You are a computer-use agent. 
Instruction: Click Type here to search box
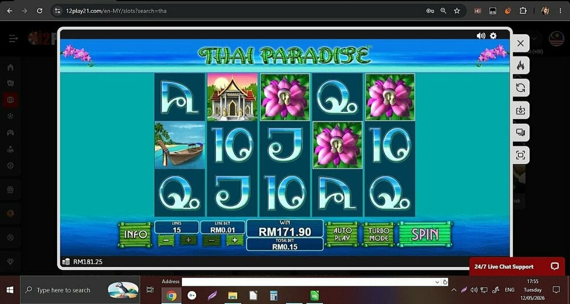point(80,290)
